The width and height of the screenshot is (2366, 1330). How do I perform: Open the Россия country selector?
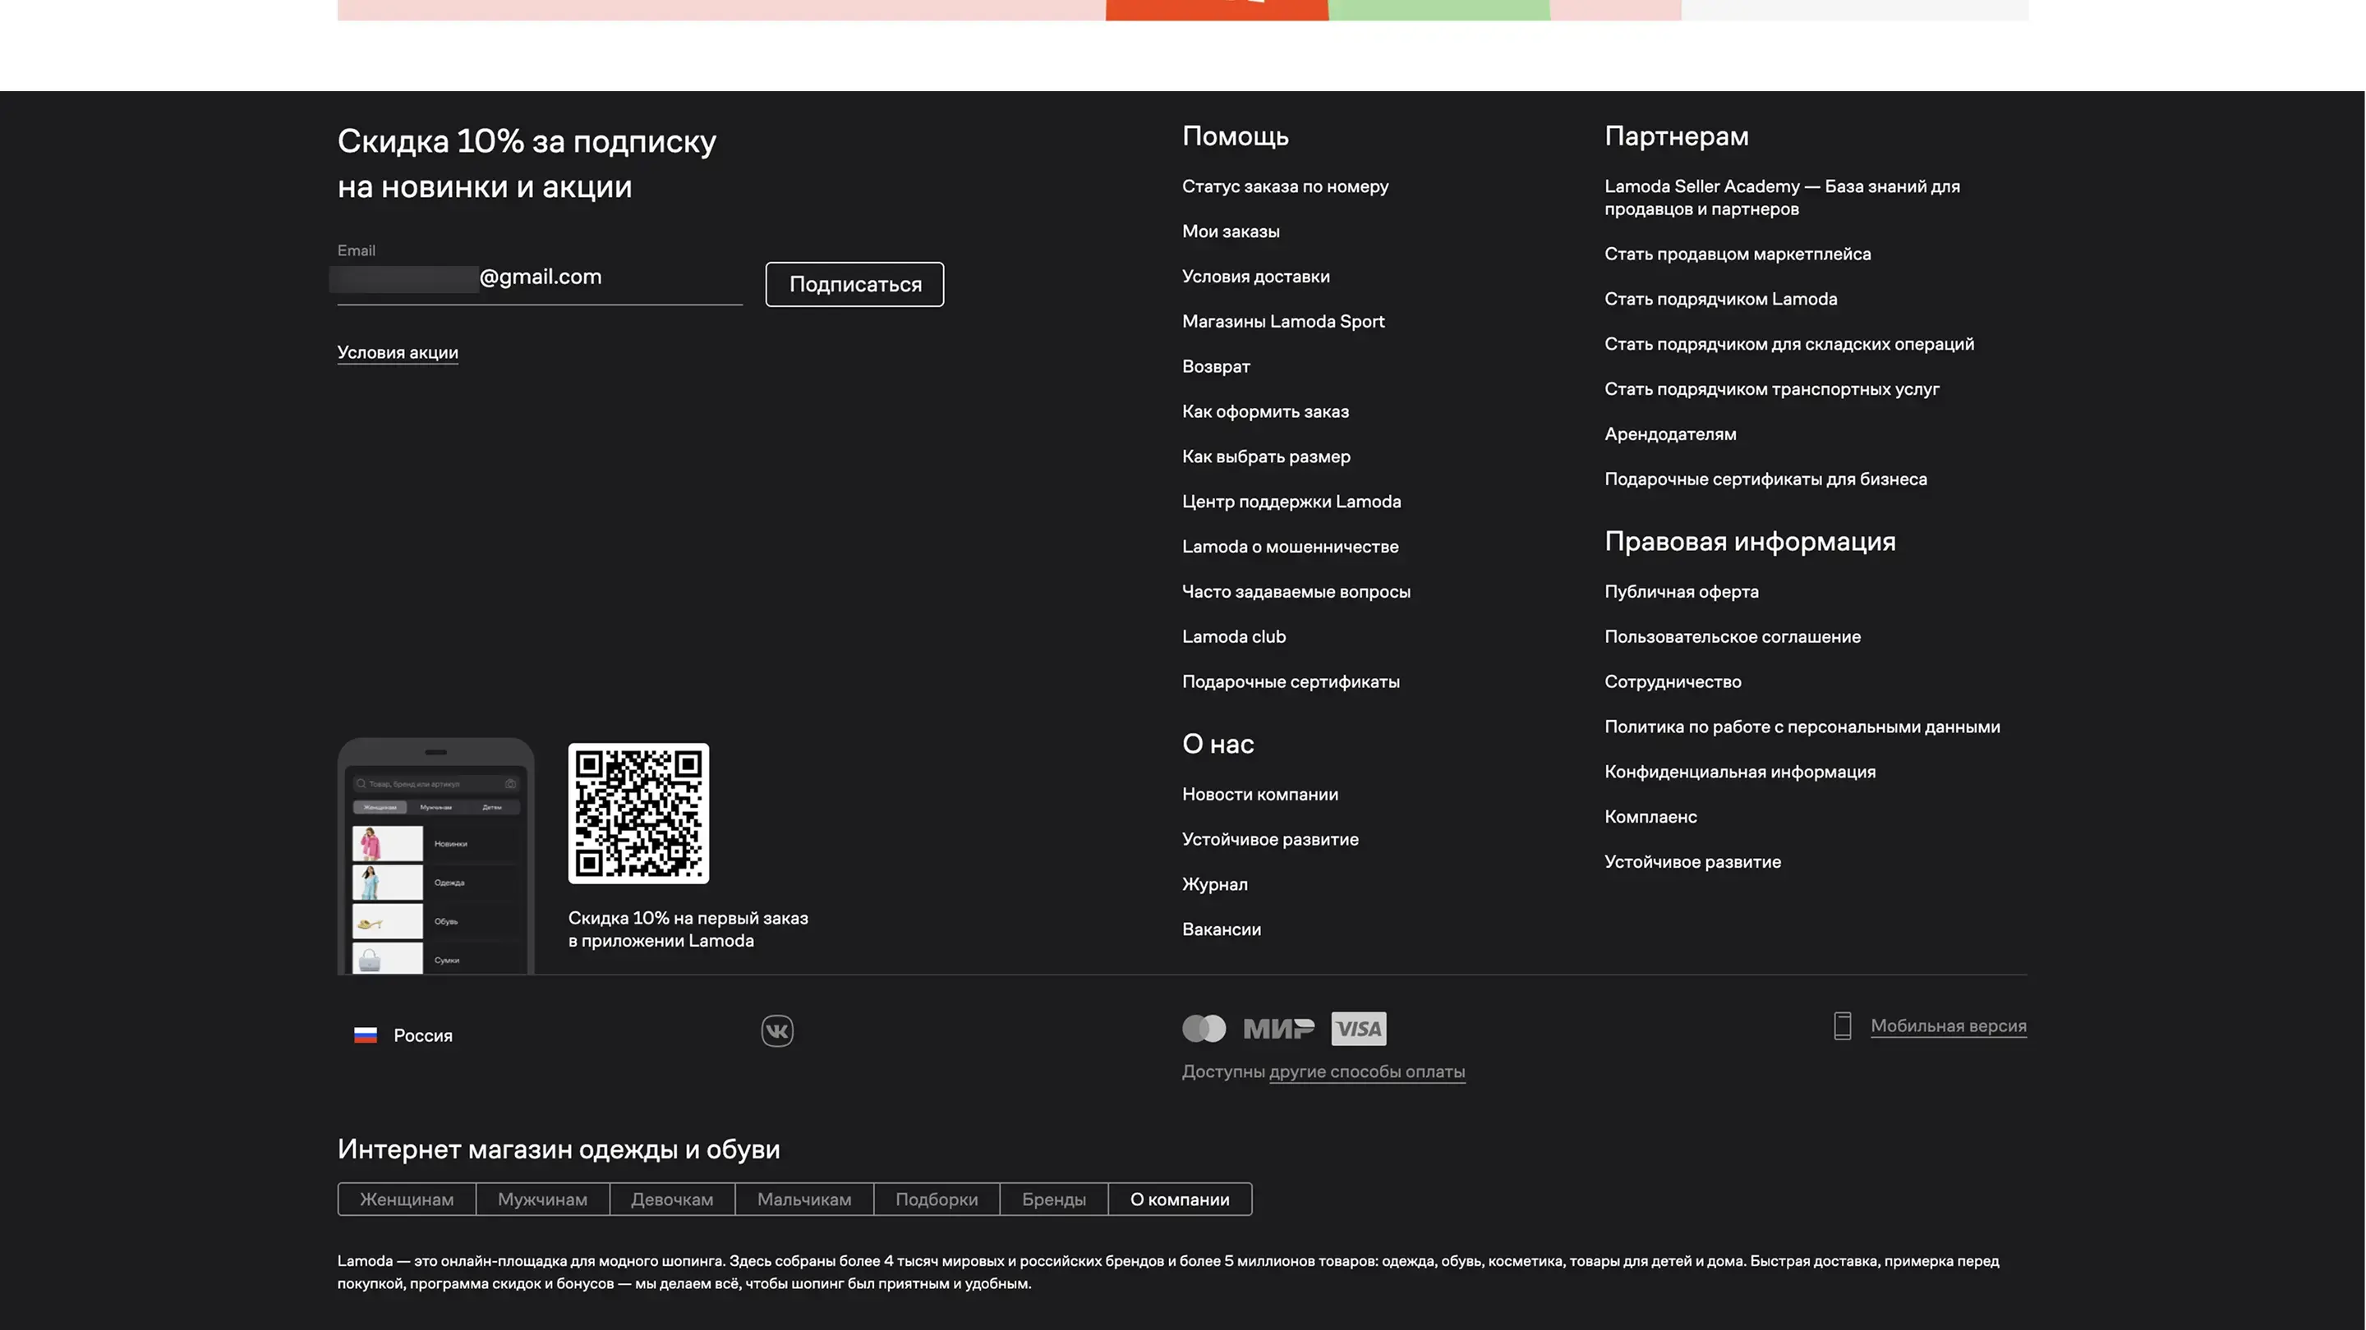pyautogui.click(x=422, y=1035)
